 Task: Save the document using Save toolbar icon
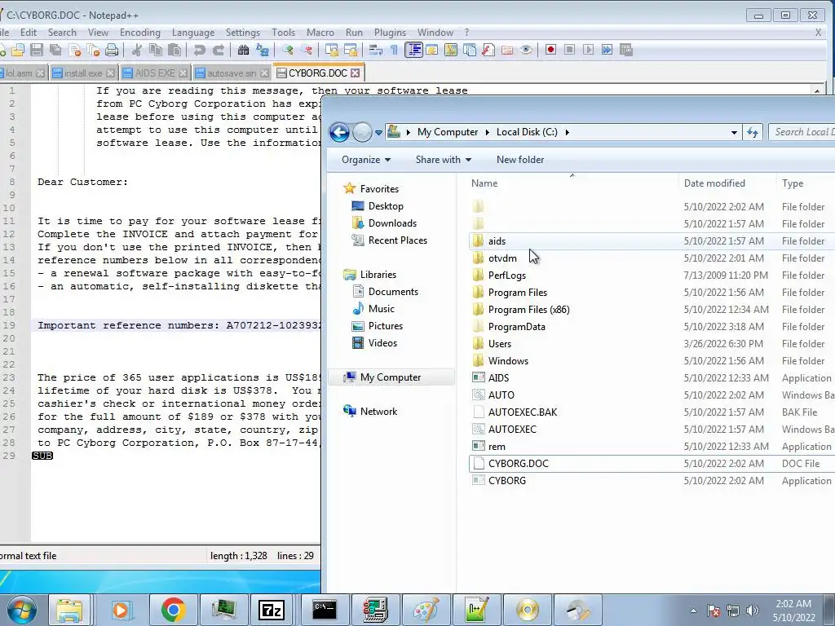coord(37,50)
